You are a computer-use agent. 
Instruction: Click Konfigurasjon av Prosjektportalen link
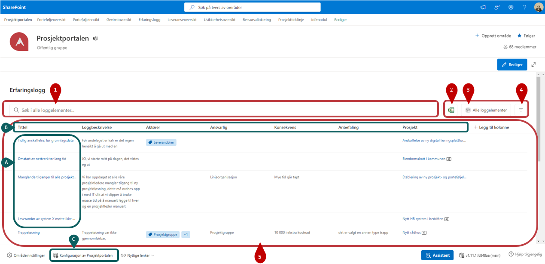click(85, 255)
